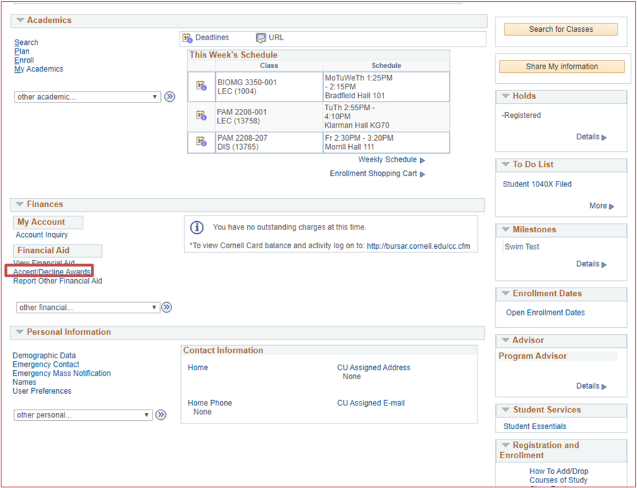Click the Search for Classes button
The height and width of the screenshot is (488, 637).
click(561, 29)
